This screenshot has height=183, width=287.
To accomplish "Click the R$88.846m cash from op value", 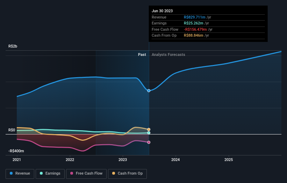I will point(193,36).
